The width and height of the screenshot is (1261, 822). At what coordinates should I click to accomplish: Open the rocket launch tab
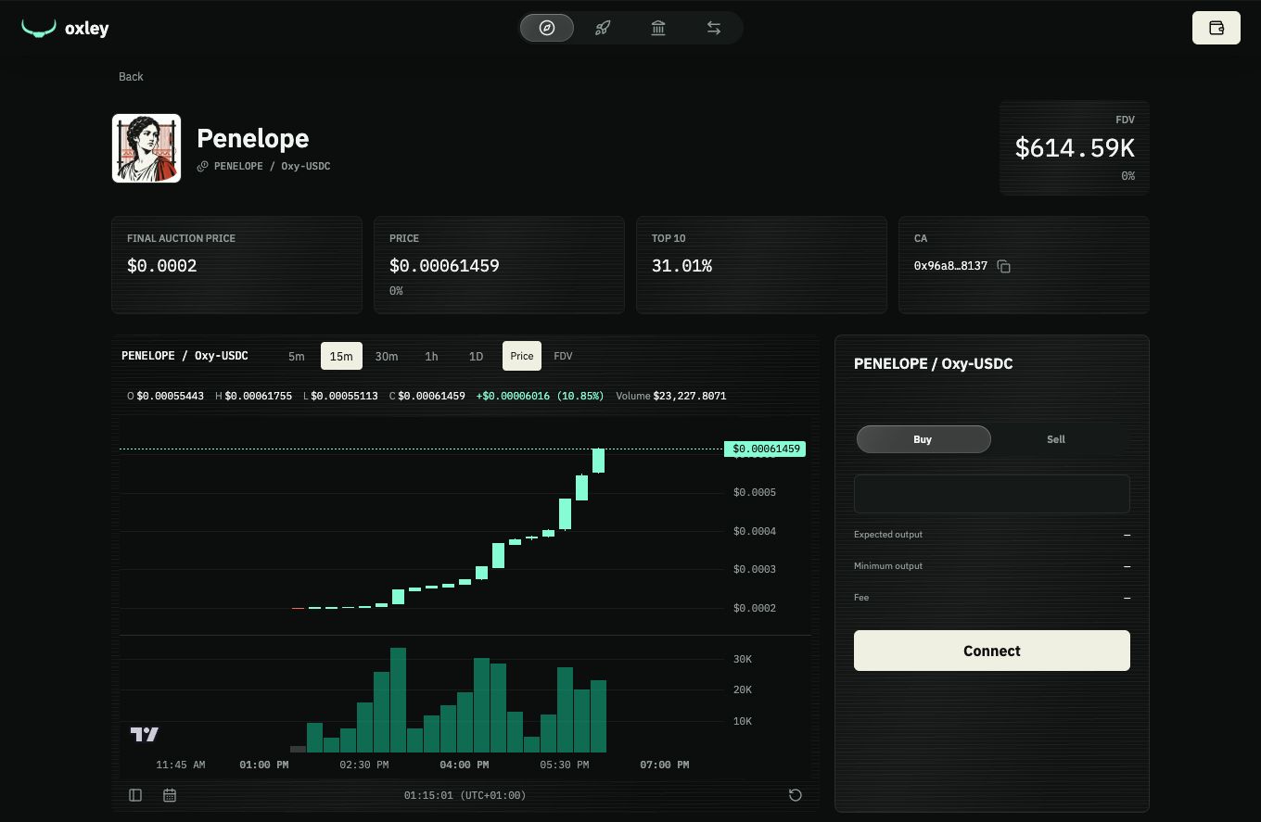603,28
